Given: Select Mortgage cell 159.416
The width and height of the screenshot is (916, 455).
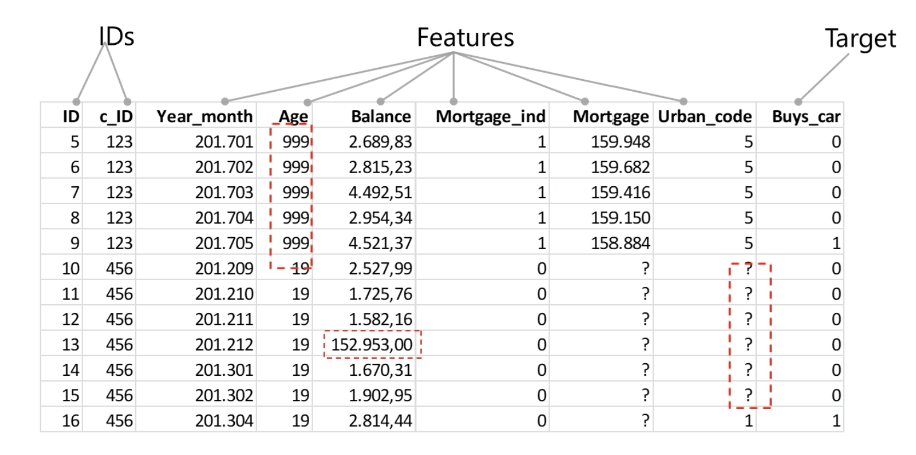Looking at the screenshot, I should click(621, 193).
